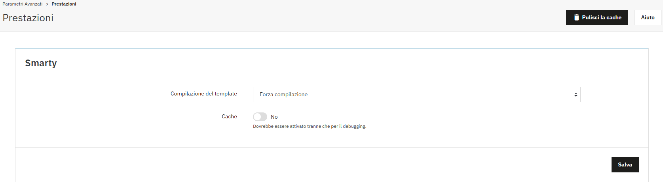
Task: Click the Prestazioni breadcrumb item
Action: pos(64,4)
